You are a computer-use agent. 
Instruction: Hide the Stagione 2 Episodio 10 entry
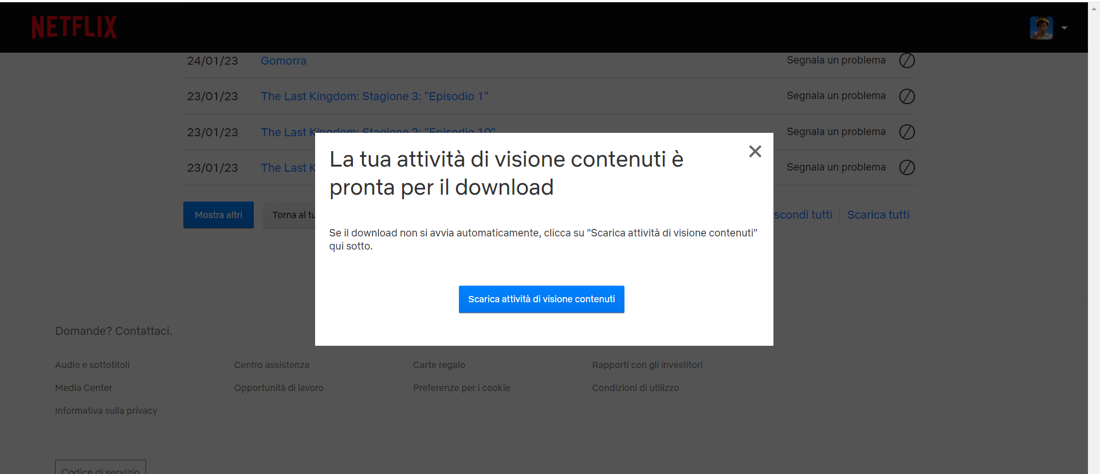(x=906, y=132)
